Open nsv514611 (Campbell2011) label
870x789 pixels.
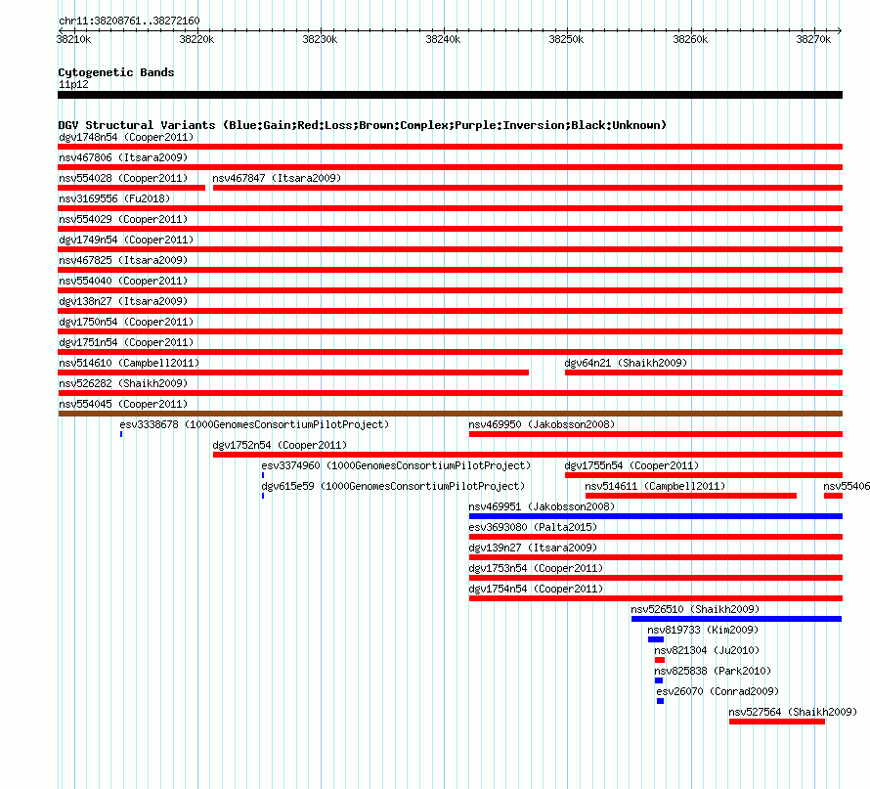click(655, 486)
